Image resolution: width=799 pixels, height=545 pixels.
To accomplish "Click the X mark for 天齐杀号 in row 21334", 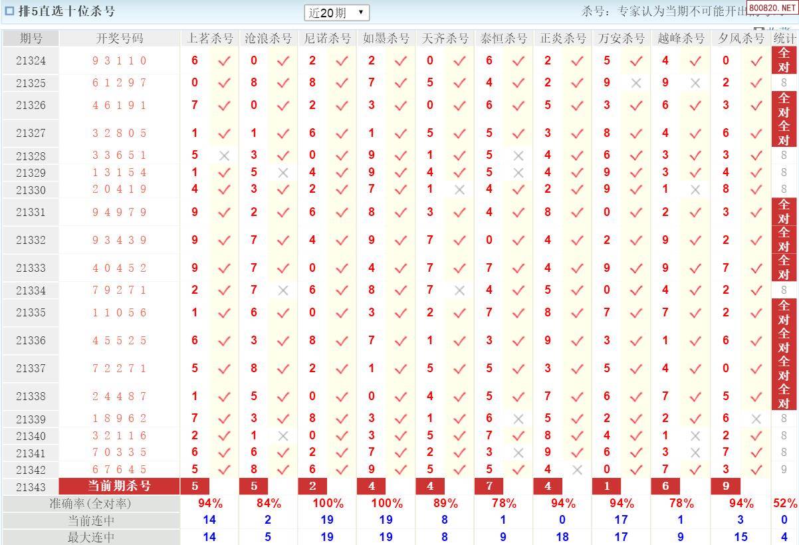I will pyautogui.click(x=459, y=290).
